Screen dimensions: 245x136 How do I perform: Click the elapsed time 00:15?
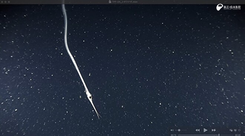(173, 135)
